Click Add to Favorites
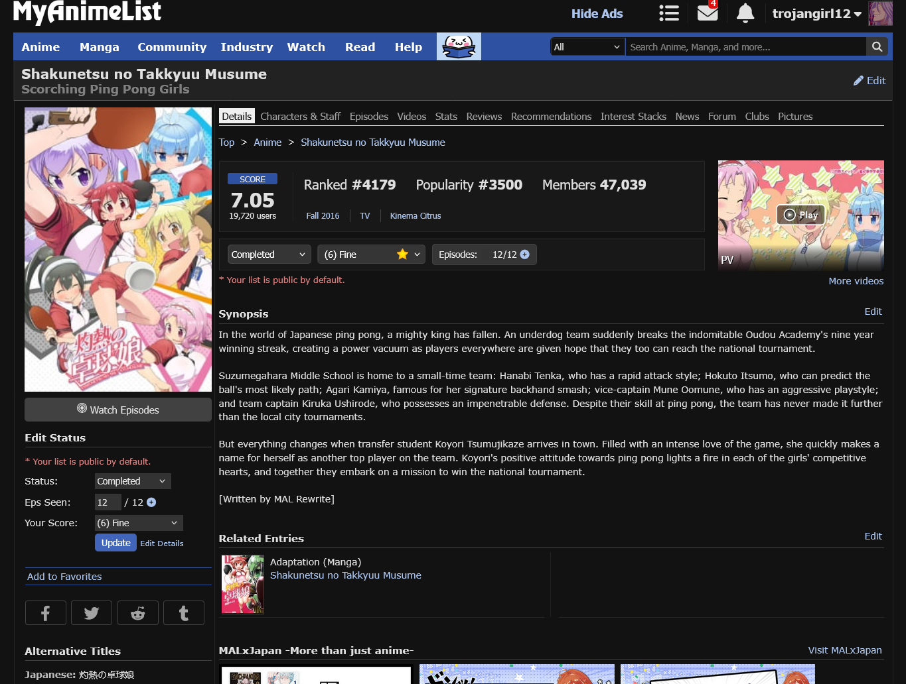This screenshot has width=906, height=684. [x=64, y=577]
